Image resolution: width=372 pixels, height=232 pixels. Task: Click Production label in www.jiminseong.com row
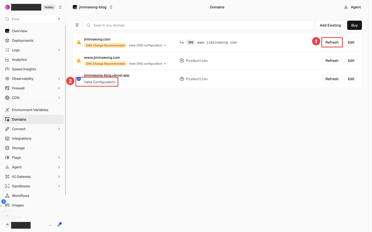(x=197, y=61)
